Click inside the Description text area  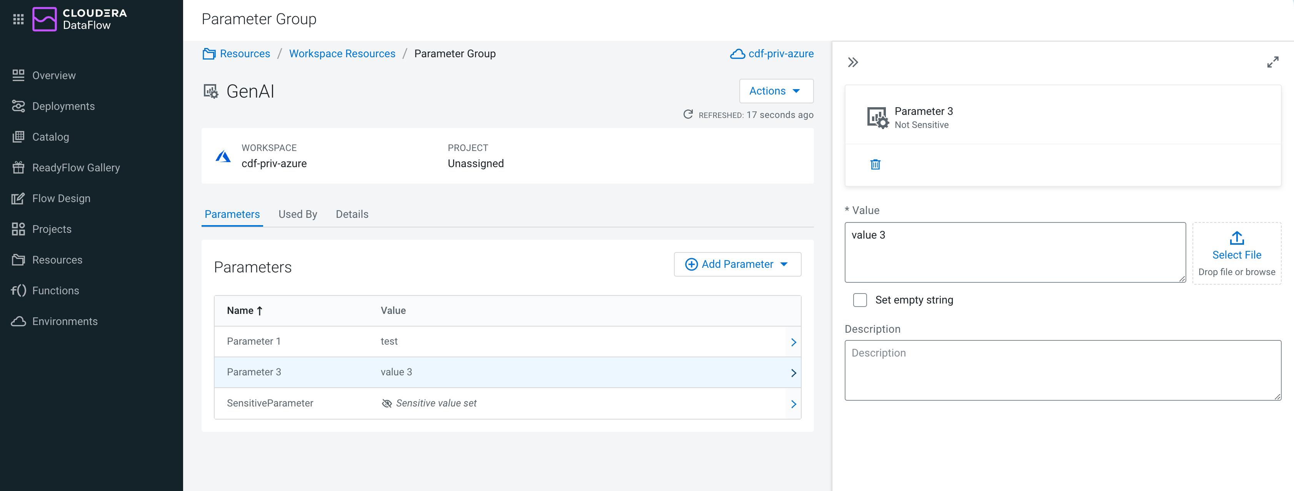point(1062,370)
